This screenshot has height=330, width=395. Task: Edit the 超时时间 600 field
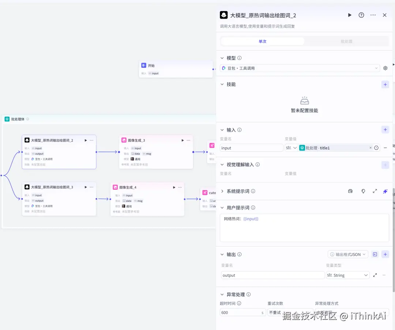242,312
